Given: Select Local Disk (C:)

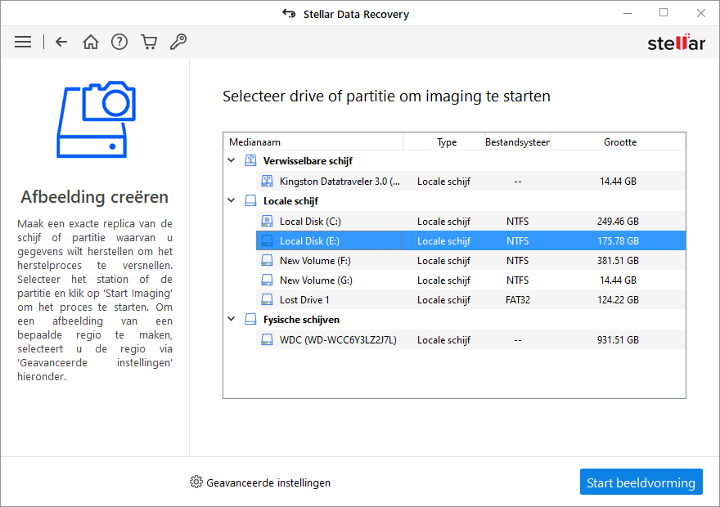Looking at the screenshot, I should click(470, 221).
